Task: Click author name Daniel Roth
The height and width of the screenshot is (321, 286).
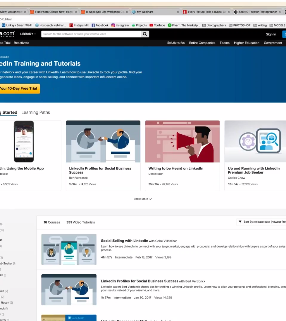Action: pyautogui.click(x=156, y=174)
